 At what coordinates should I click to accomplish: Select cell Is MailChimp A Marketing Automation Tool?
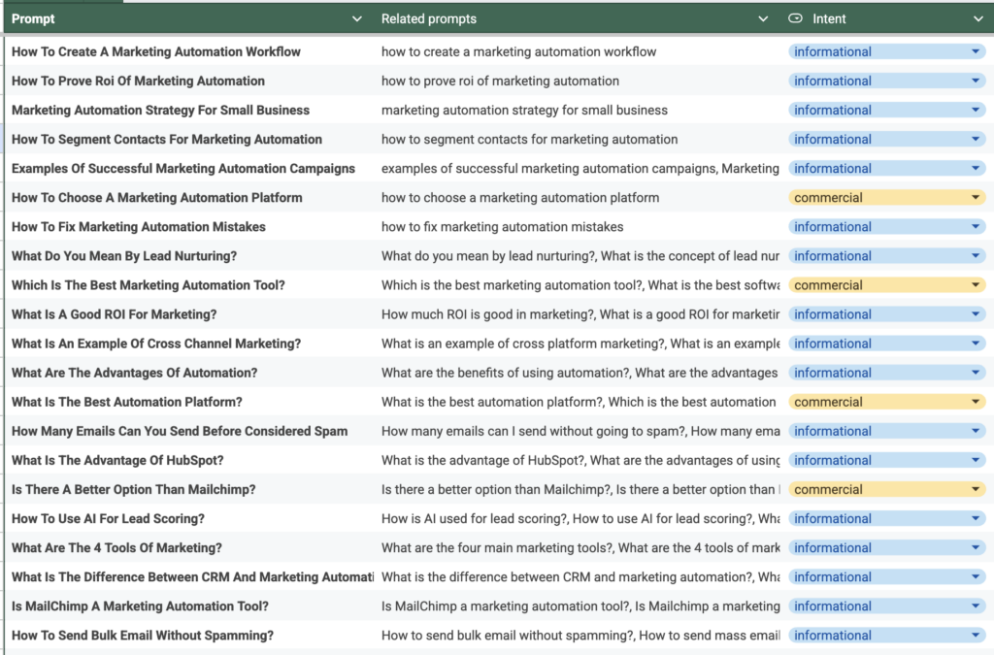point(140,606)
